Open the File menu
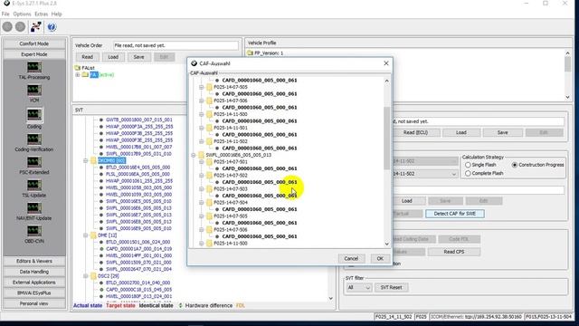 pos(5,14)
